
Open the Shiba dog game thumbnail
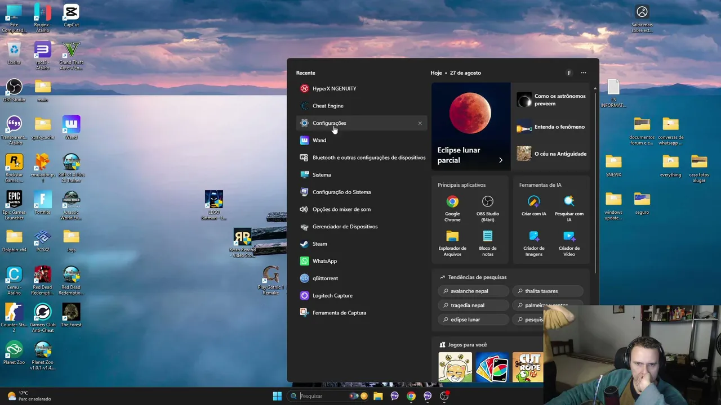tap(455, 367)
